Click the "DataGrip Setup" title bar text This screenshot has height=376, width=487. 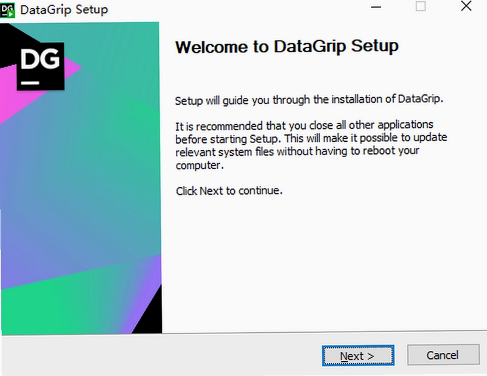tap(65, 10)
